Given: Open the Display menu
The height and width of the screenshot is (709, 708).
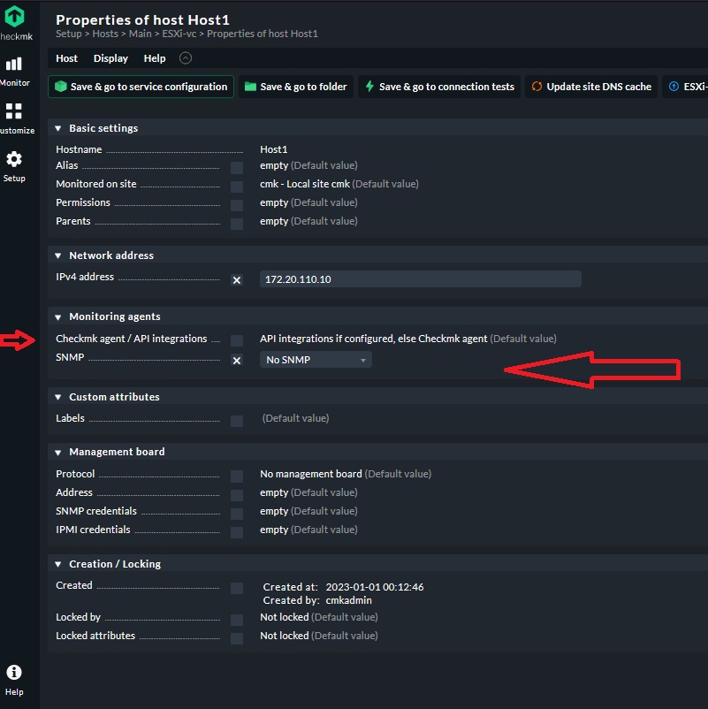Looking at the screenshot, I should (110, 57).
